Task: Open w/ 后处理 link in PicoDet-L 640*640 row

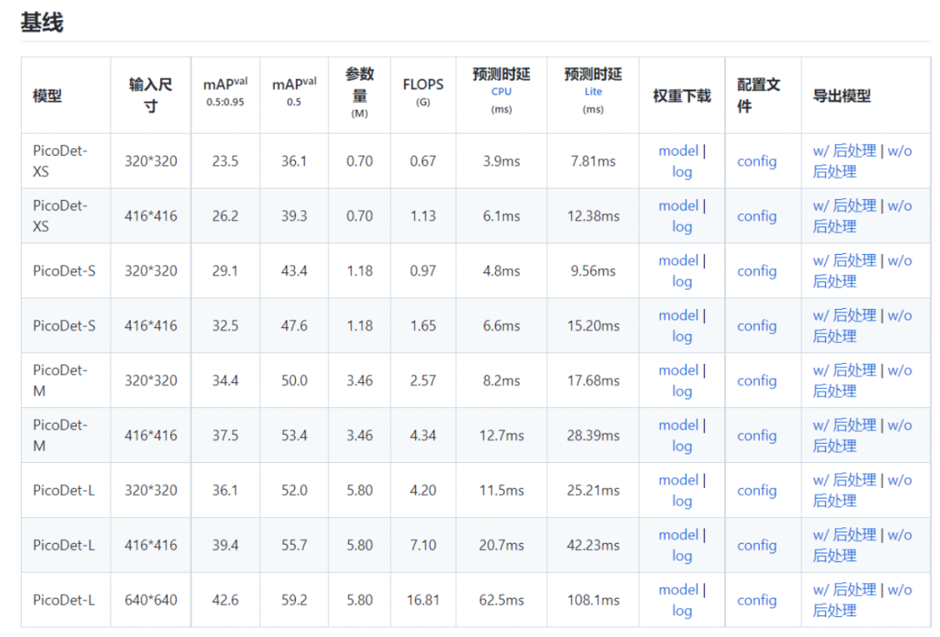Action: [x=844, y=590]
